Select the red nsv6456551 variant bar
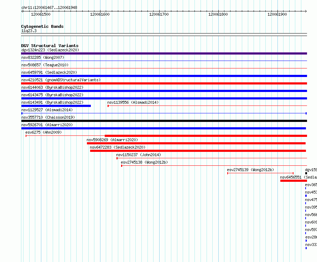The image size is (317, 262). coord(293,181)
